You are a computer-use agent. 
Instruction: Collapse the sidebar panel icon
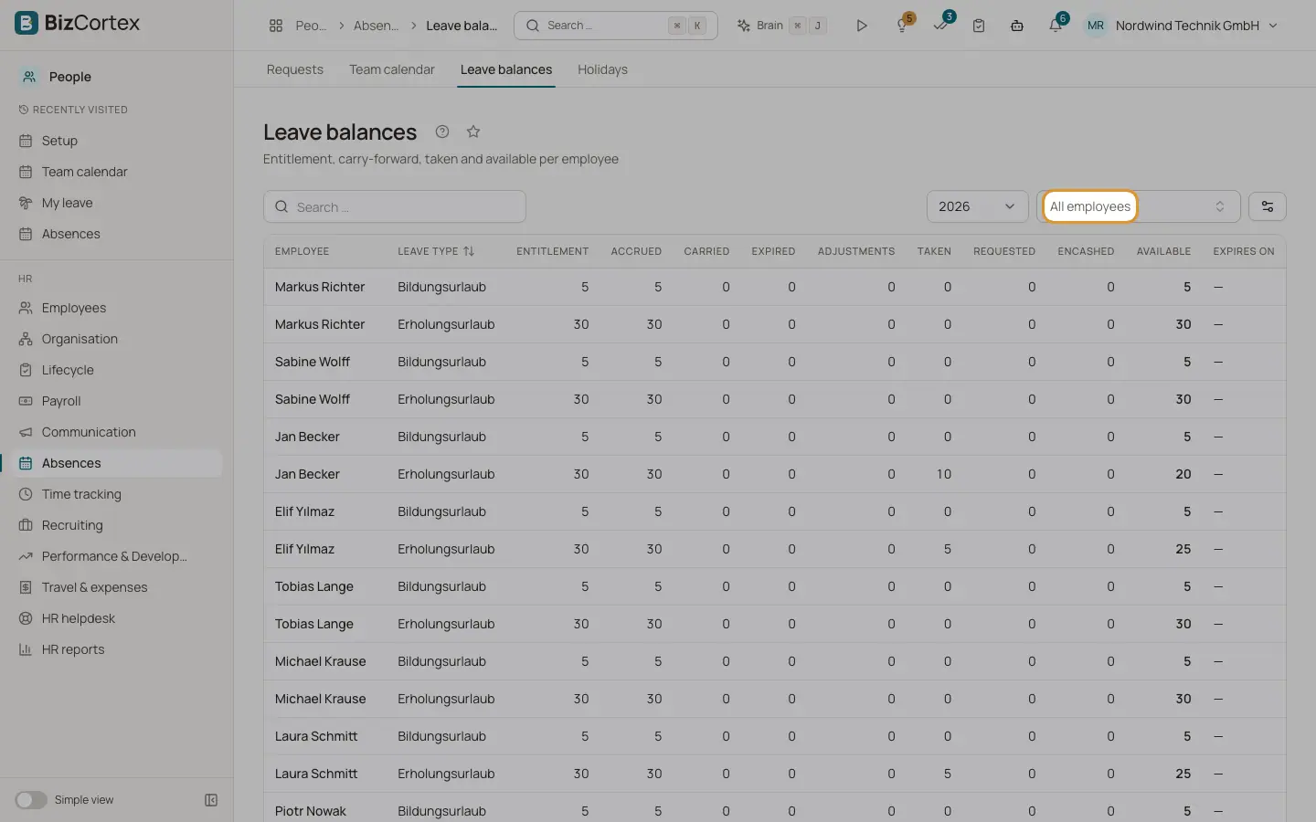click(211, 800)
